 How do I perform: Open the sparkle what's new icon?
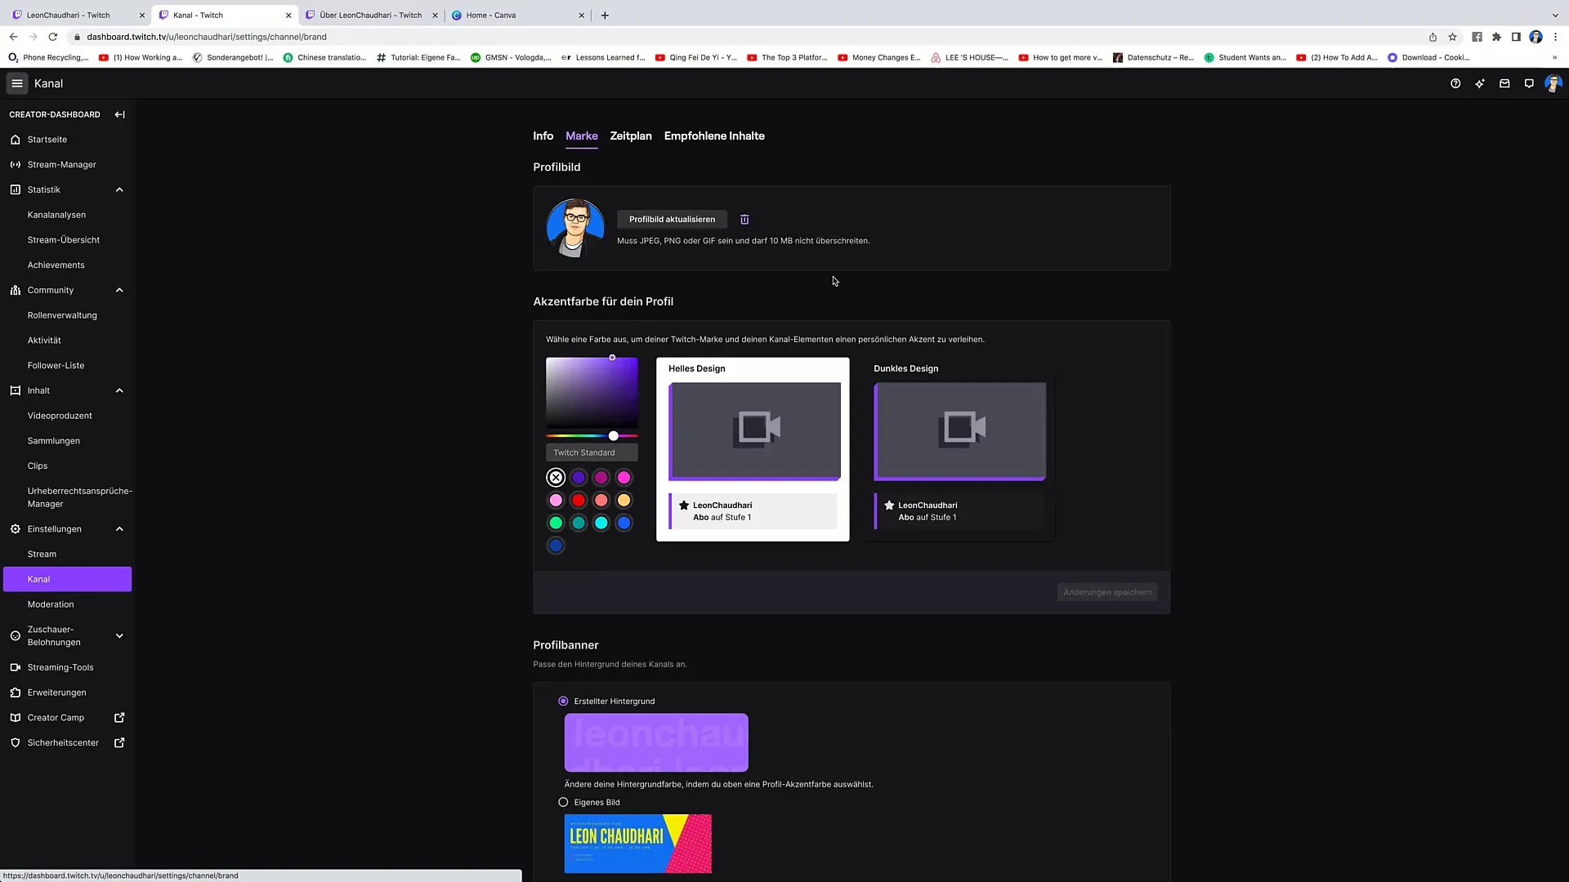pos(1480,83)
